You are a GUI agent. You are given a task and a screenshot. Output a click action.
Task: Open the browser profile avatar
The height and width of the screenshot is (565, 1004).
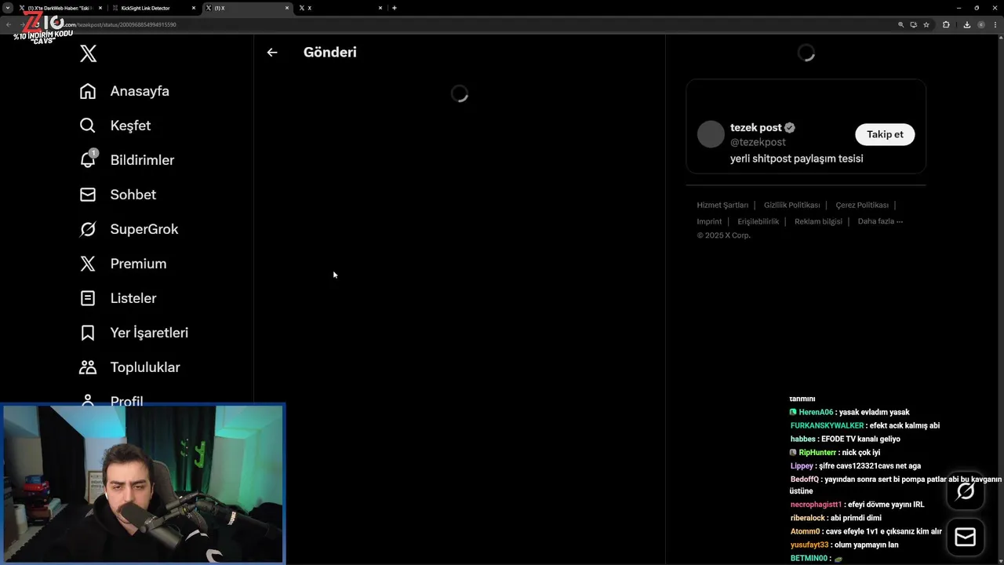point(981,24)
